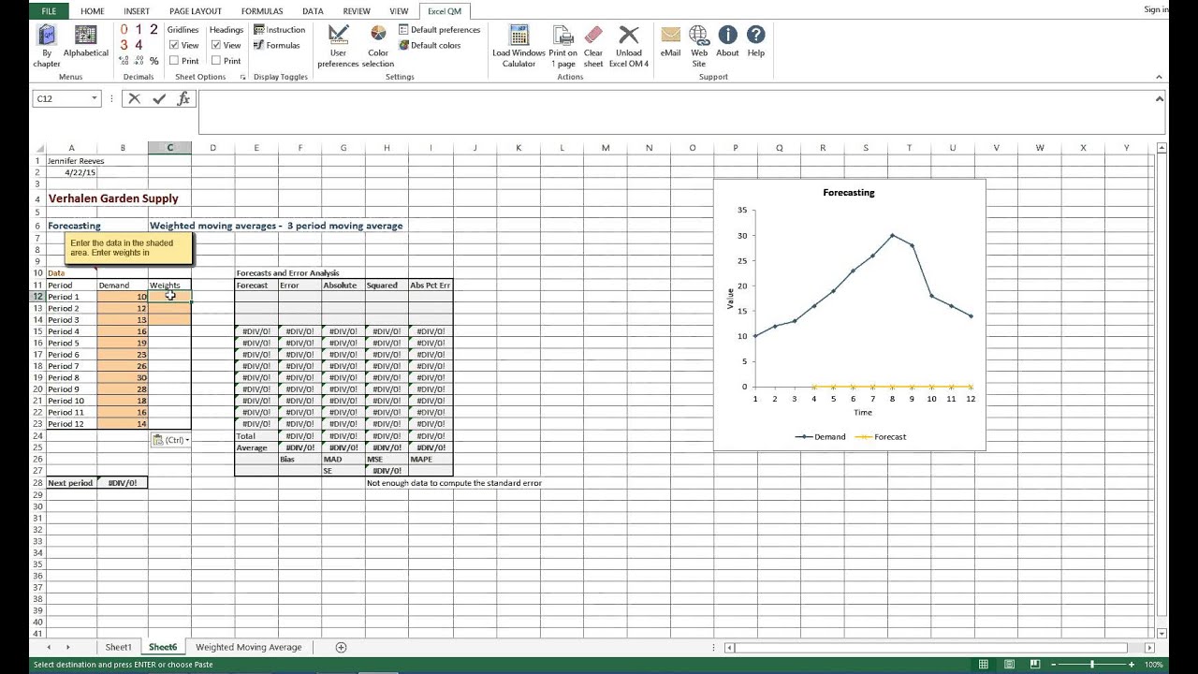Expand the Paste Options (Ctrl) dropdown

[170, 440]
